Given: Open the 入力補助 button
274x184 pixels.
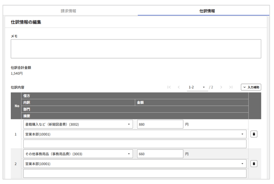Looking at the screenshot, I should [x=251, y=87].
